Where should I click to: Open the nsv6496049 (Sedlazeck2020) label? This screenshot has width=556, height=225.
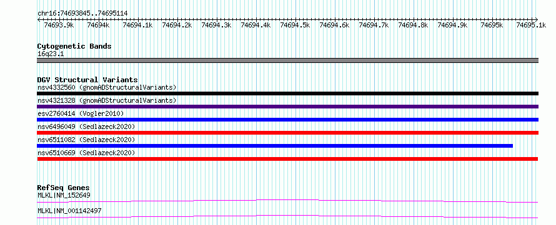(86, 127)
